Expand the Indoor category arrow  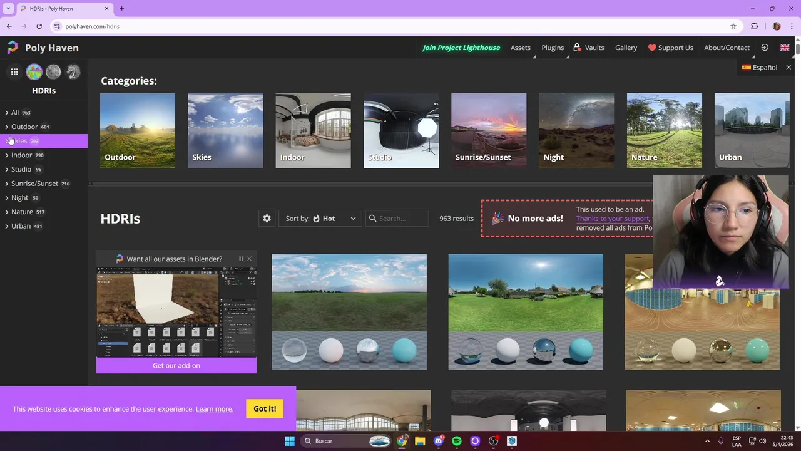[x=7, y=155]
